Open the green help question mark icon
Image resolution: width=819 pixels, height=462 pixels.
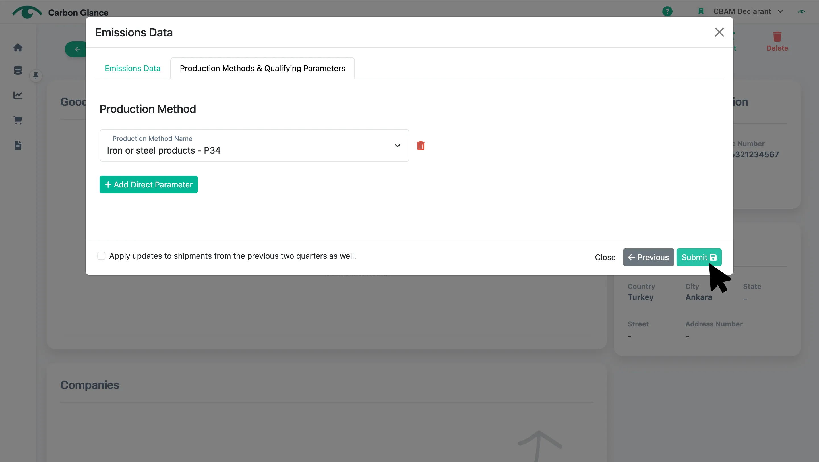(x=667, y=11)
